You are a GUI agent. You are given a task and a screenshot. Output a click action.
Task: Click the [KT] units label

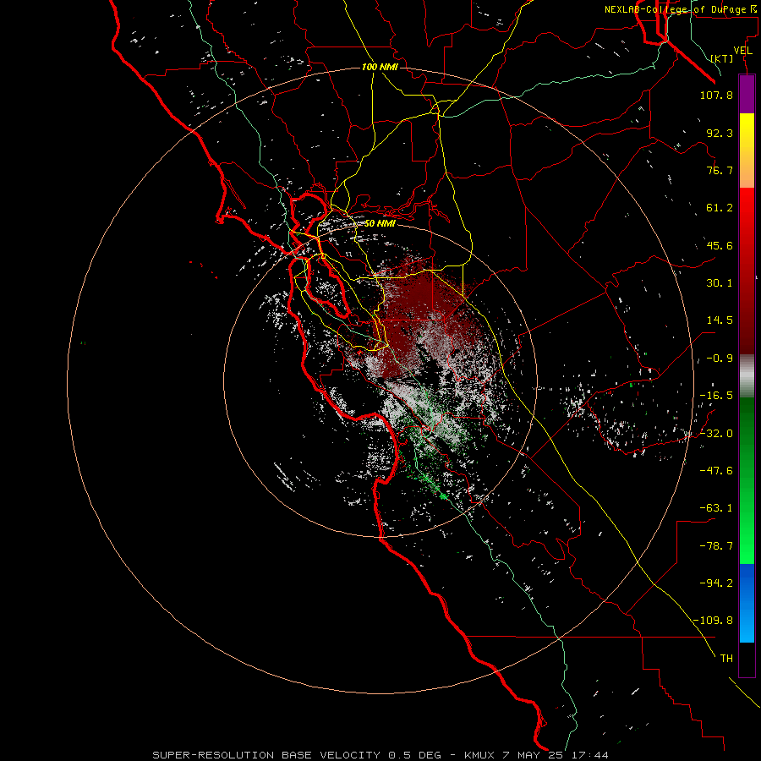point(722,58)
